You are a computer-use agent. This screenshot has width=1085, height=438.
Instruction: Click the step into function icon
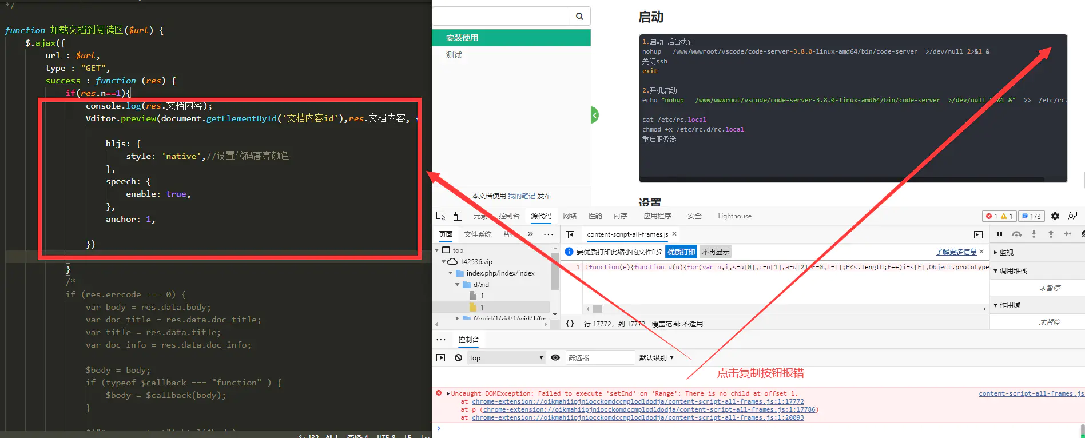tap(1034, 234)
